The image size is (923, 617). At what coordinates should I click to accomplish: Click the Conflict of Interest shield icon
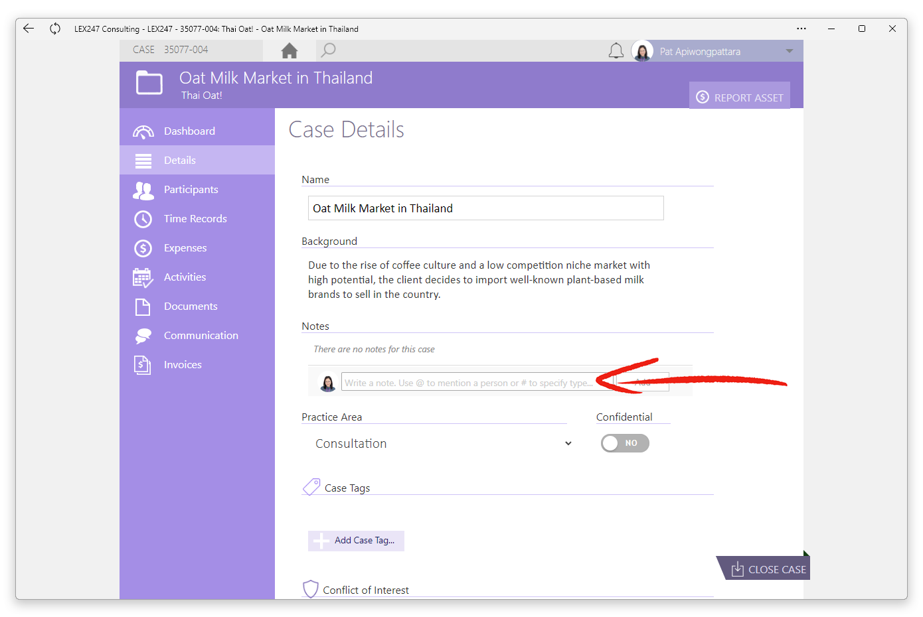[x=311, y=589]
